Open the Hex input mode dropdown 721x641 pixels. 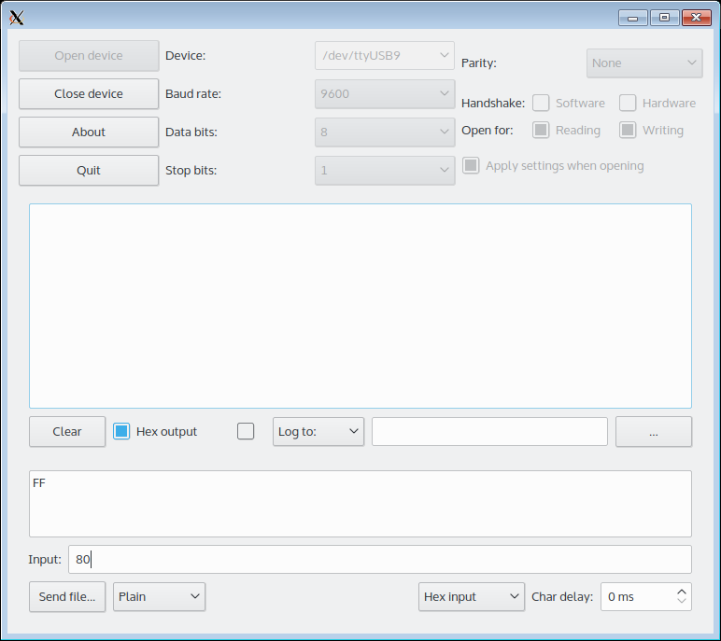[x=472, y=596]
